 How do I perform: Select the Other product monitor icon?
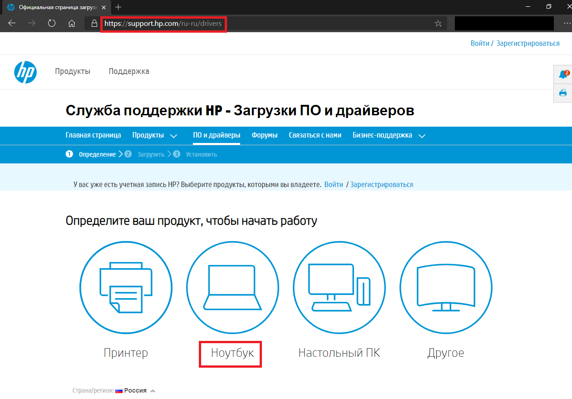coord(446,288)
